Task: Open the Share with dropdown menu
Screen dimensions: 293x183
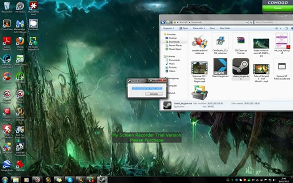Action: tap(199, 28)
